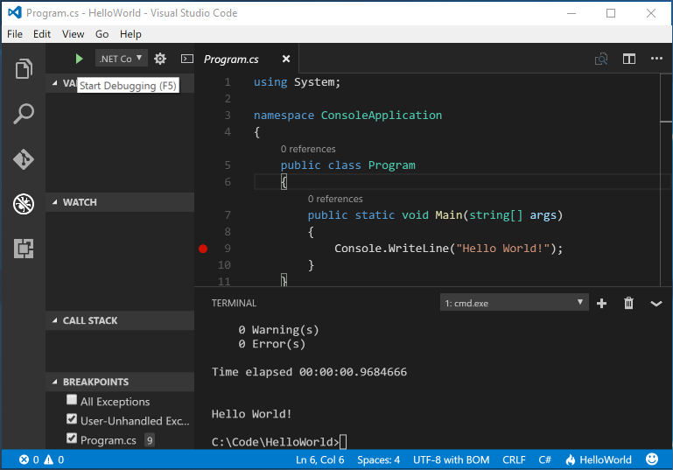Click the Program.cs breakpoint line number 9 badge

150,440
